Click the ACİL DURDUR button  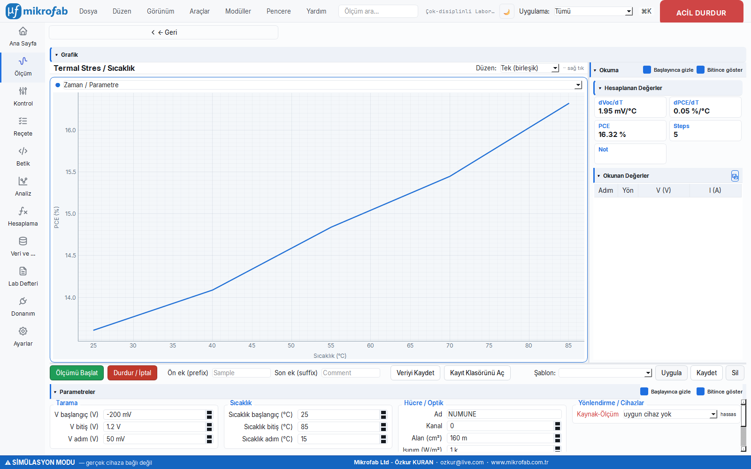[x=701, y=12]
